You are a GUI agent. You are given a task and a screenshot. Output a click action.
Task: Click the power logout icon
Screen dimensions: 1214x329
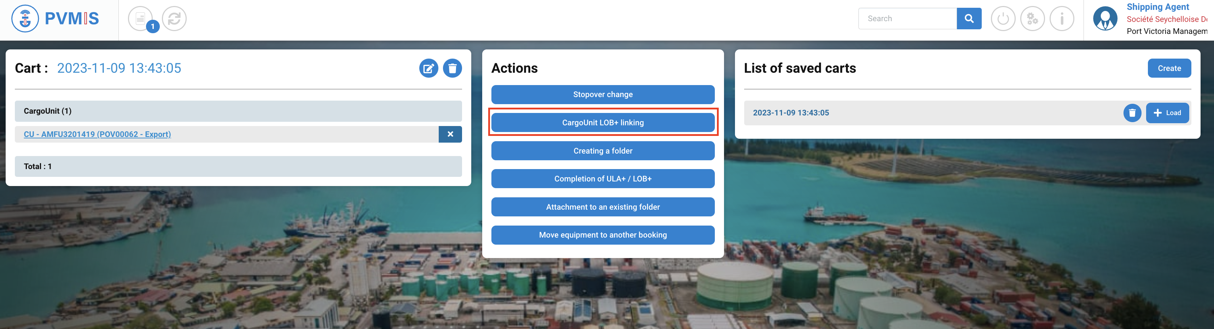1003,19
